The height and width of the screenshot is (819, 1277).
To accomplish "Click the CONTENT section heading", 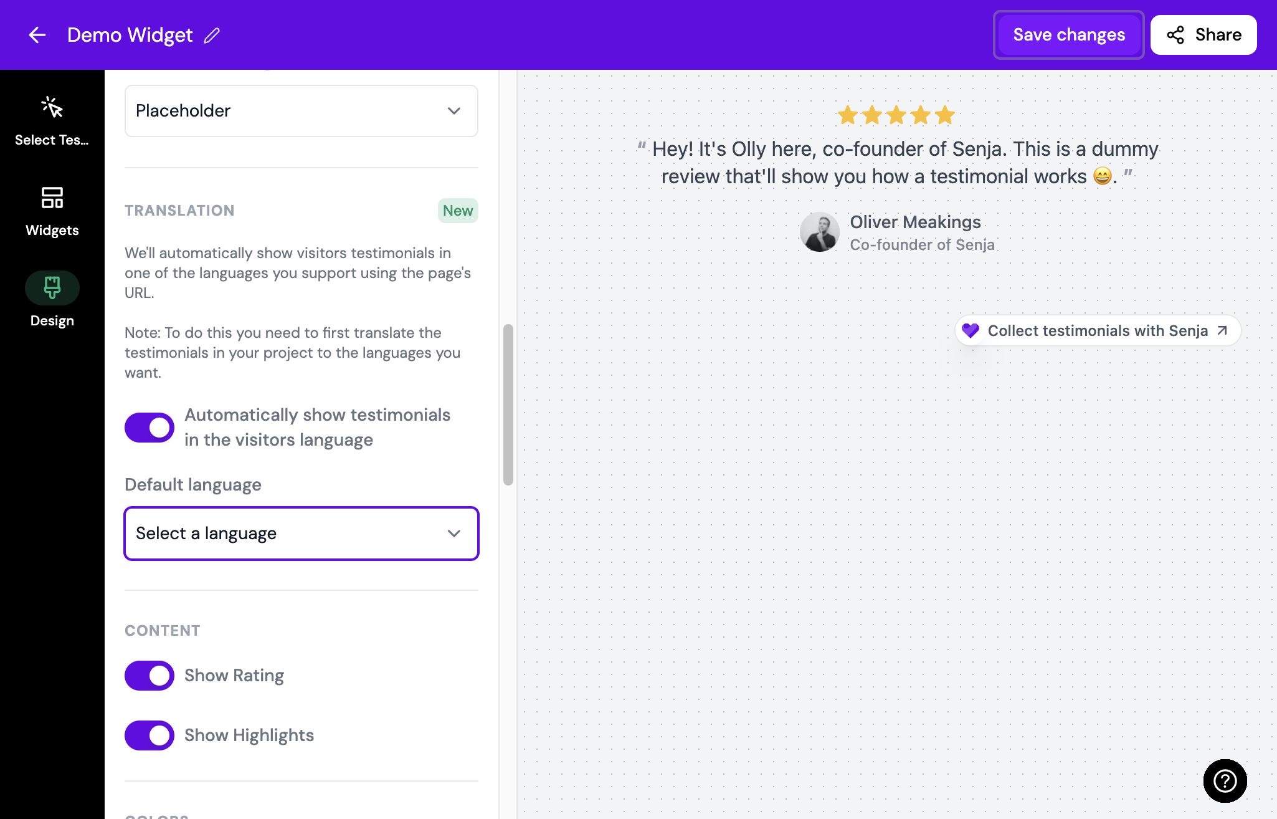I will (163, 631).
